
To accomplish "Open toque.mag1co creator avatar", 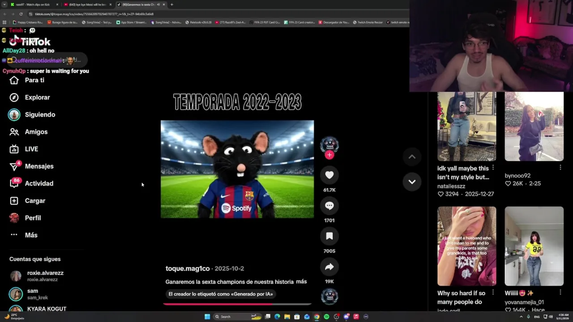I will click(x=329, y=145).
